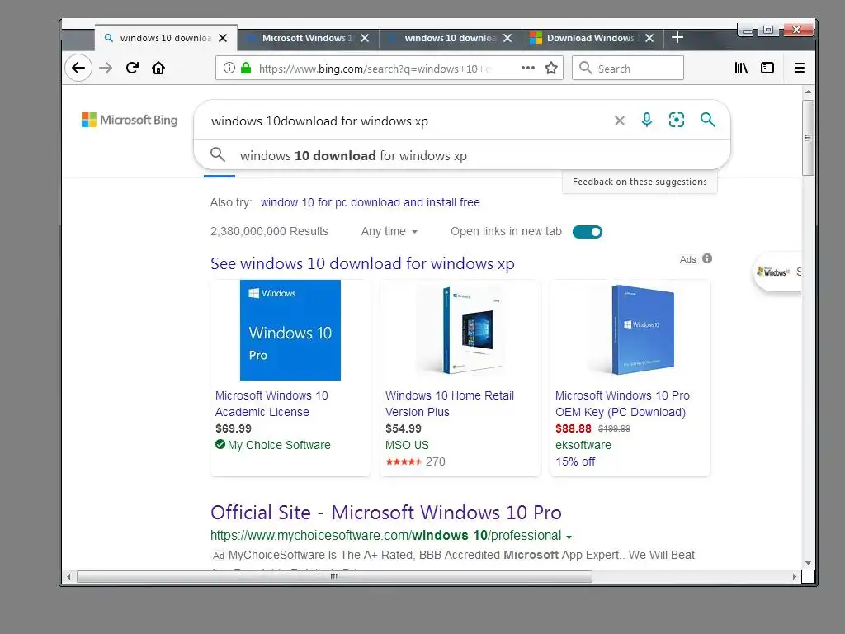845x634 pixels.
Task: Expand the Any time filter dropdown
Action: click(x=389, y=232)
